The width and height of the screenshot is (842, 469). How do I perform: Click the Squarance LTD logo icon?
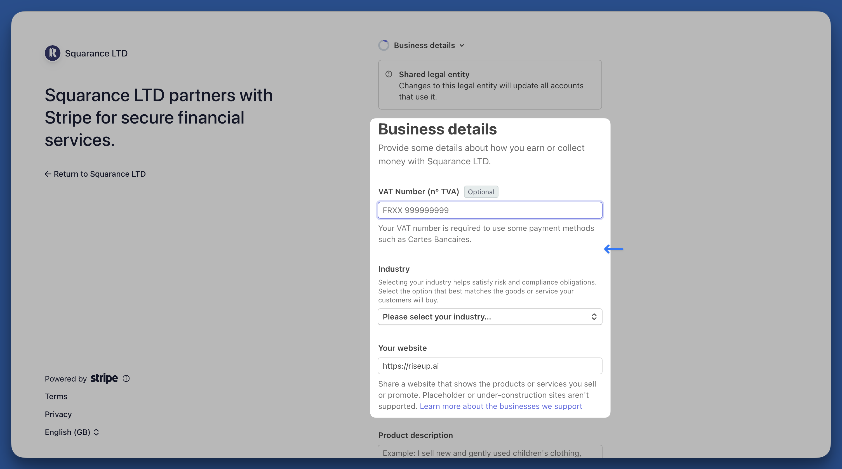pyautogui.click(x=52, y=53)
